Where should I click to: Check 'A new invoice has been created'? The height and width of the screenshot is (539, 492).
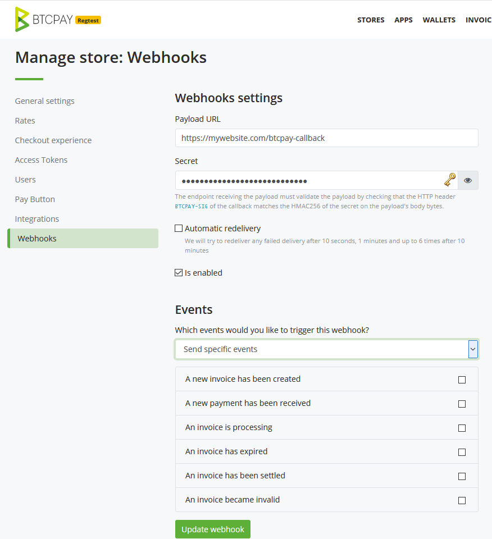(x=462, y=380)
